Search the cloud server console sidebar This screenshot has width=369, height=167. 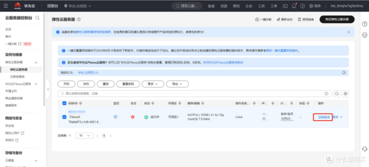click(38, 18)
